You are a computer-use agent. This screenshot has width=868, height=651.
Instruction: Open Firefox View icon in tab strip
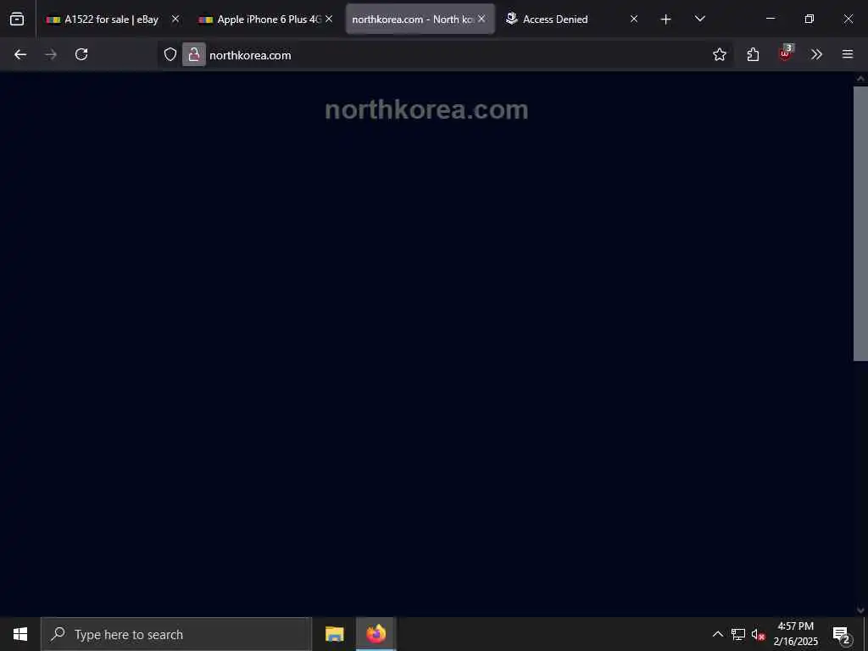pos(17,19)
